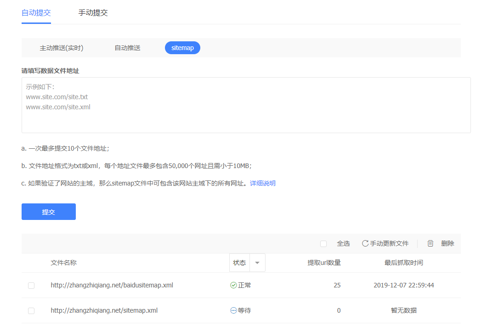
Task: Click the highlighted sitemap pill tab
Action: click(x=182, y=48)
